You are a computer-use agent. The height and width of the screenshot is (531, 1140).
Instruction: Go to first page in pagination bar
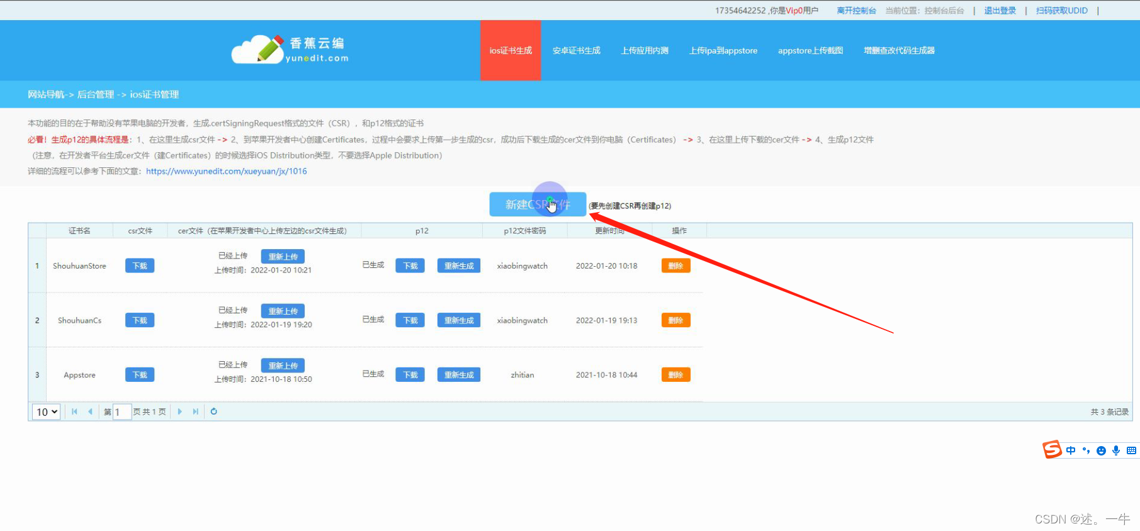[x=74, y=411]
